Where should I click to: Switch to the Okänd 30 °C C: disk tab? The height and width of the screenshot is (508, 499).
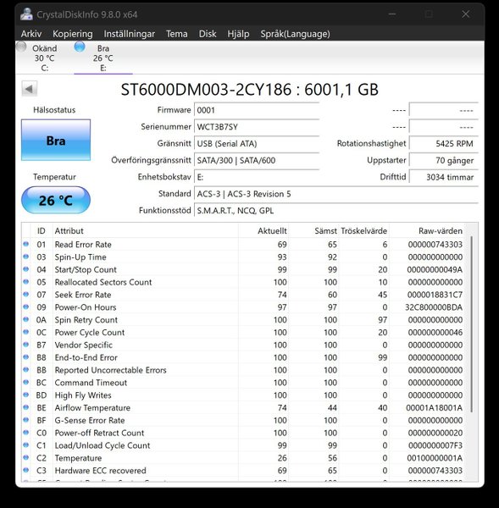point(44,58)
